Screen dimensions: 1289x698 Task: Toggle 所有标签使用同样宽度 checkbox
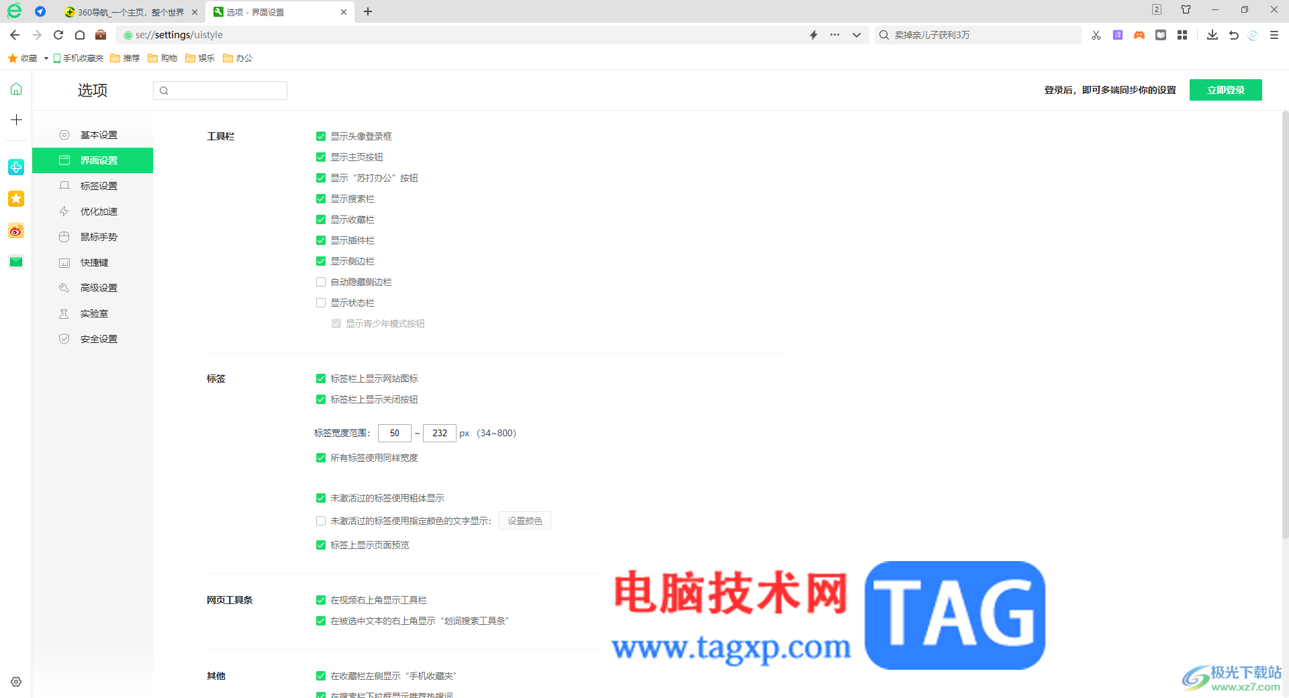(x=321, y=458)
